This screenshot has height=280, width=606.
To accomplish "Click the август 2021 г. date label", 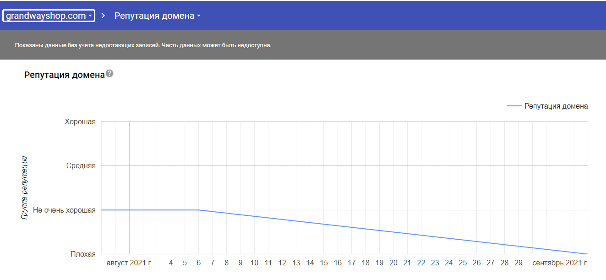I will point(129,263).
